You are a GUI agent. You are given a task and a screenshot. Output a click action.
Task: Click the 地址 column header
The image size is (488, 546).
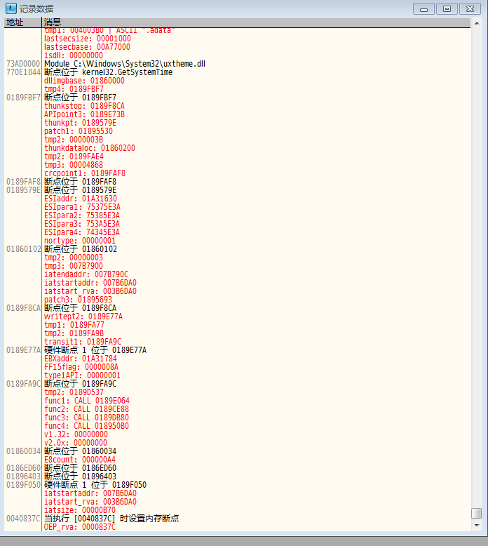click(x=23, y=22)
